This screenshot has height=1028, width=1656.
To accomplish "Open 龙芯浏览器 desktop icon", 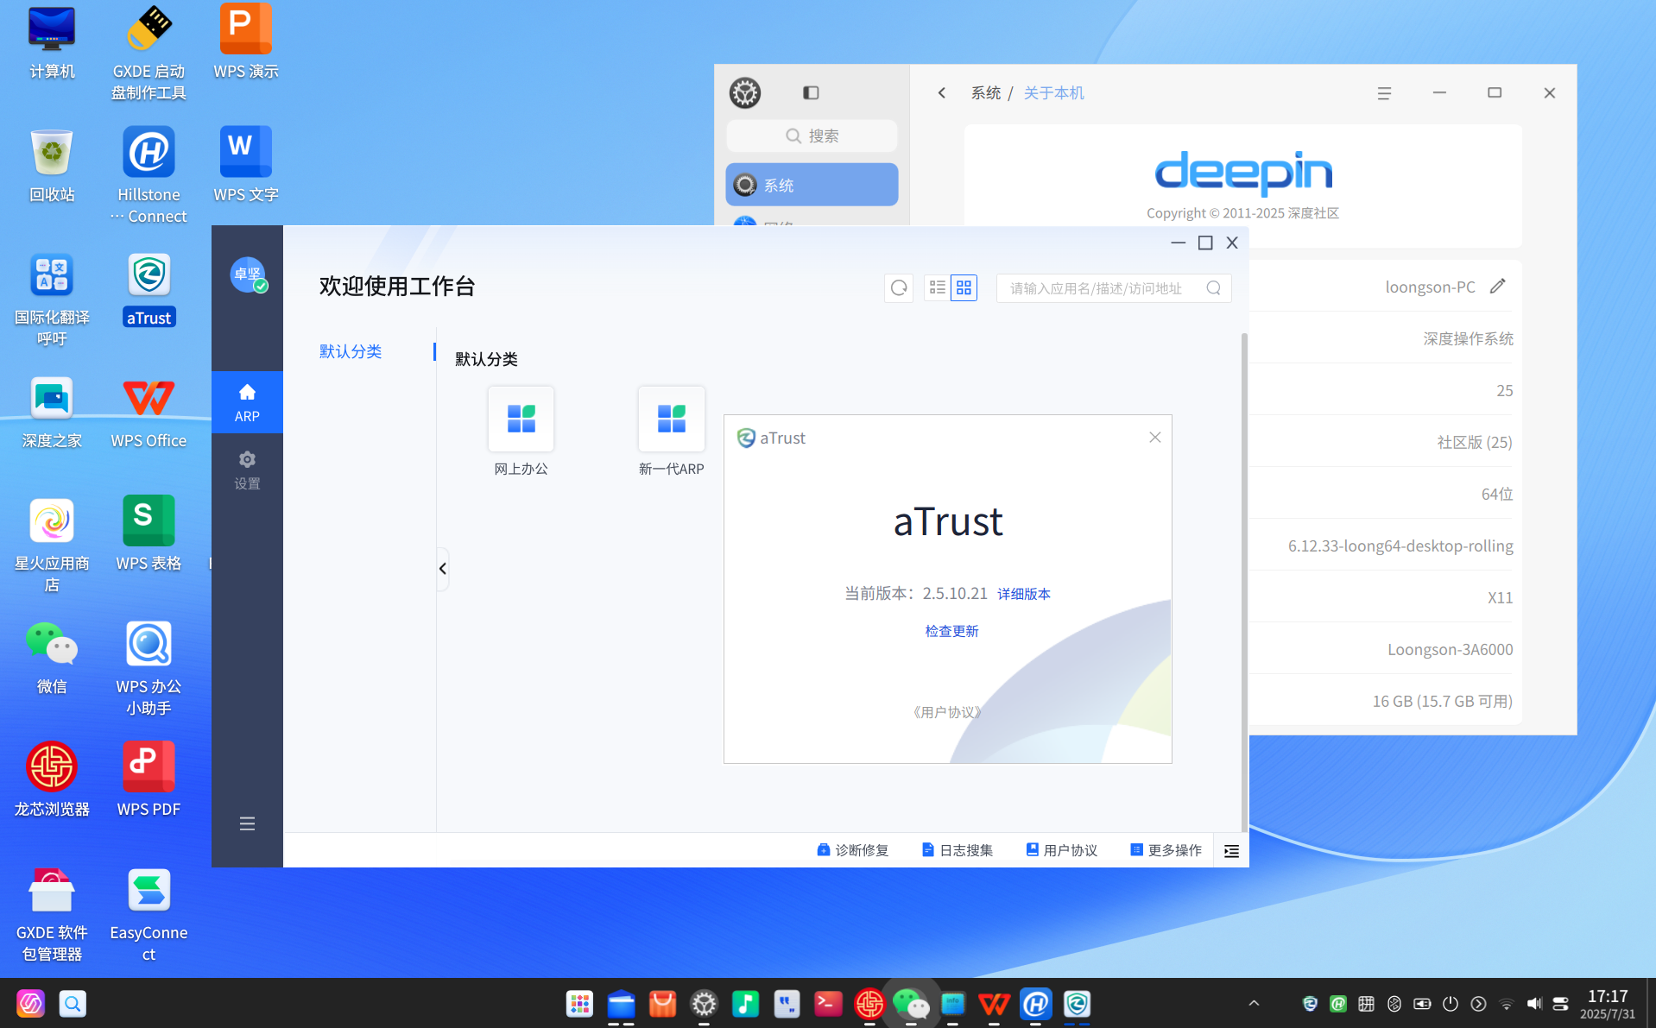I will (52, 780).
